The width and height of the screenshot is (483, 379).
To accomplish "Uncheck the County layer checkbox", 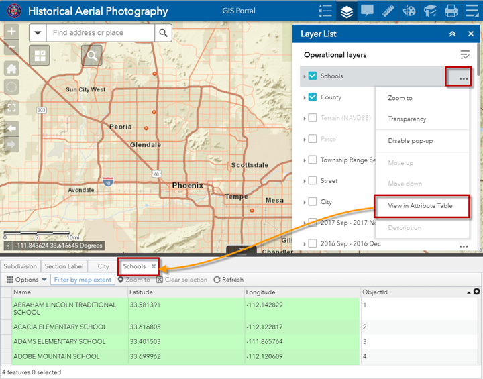I will click(x=313, y=97).
